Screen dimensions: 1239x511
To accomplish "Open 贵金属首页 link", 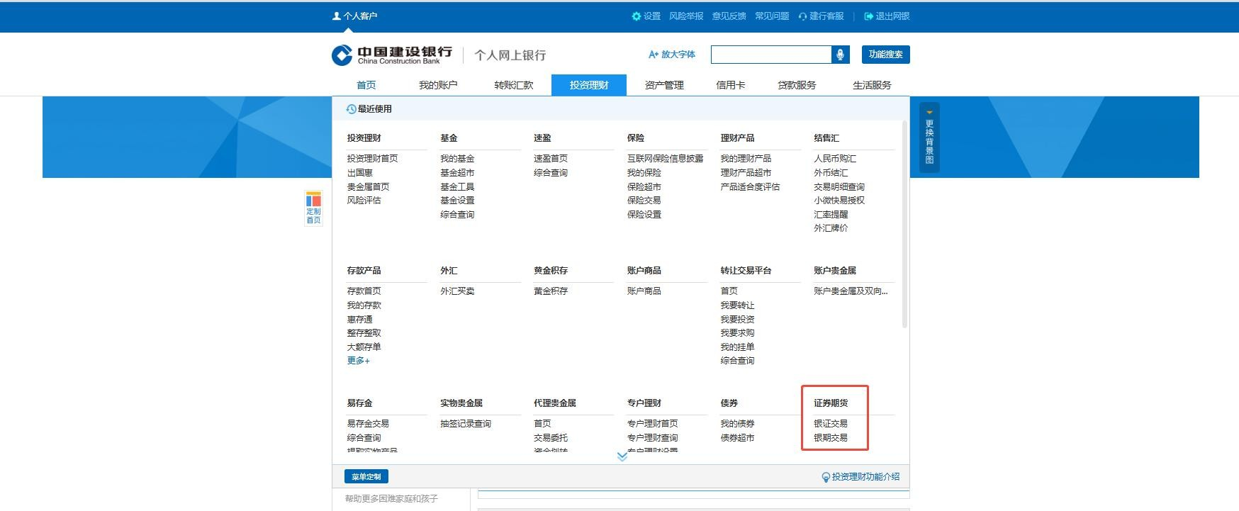I will tap(368, 187).
